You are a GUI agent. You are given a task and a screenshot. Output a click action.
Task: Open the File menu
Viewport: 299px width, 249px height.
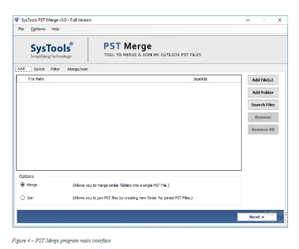21,29
